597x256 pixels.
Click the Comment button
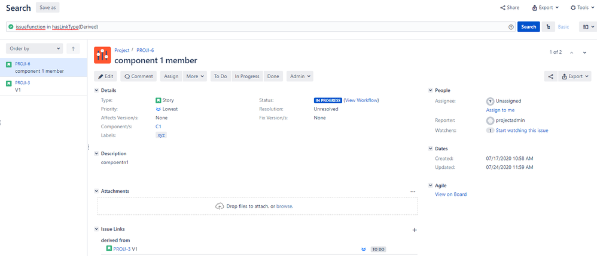click(139, 76)
